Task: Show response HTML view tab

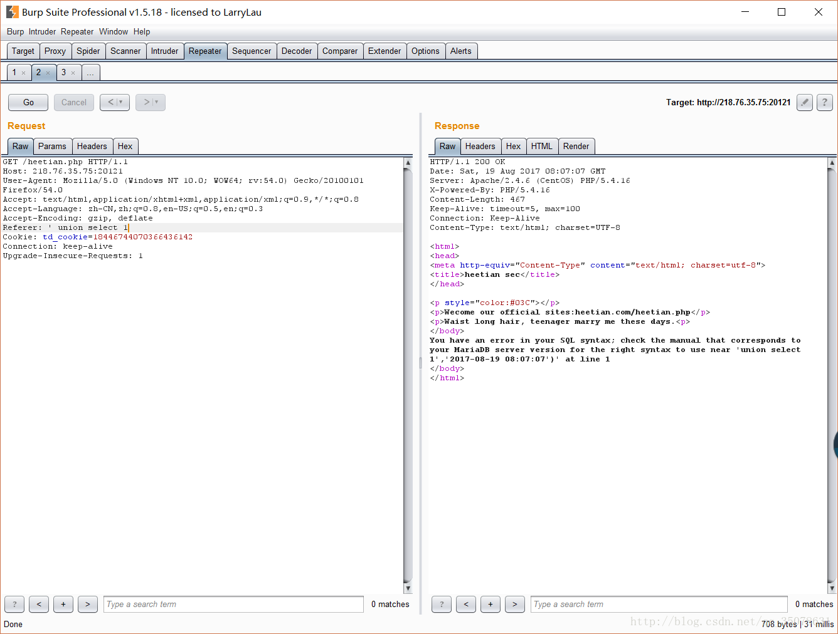Action: tap(542, 146)
